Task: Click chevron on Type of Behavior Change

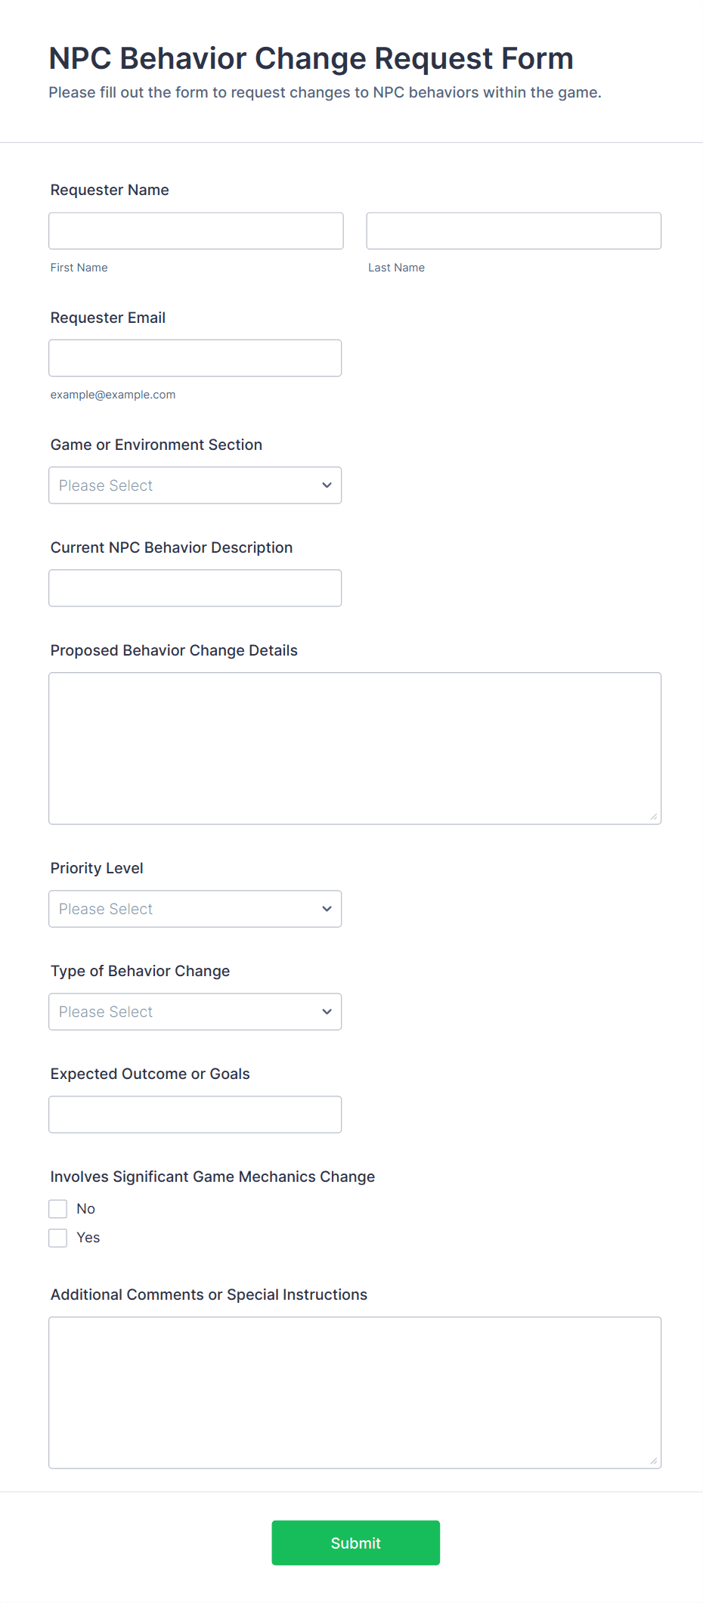Action: pyautogui.click(x=327, y=1012)
